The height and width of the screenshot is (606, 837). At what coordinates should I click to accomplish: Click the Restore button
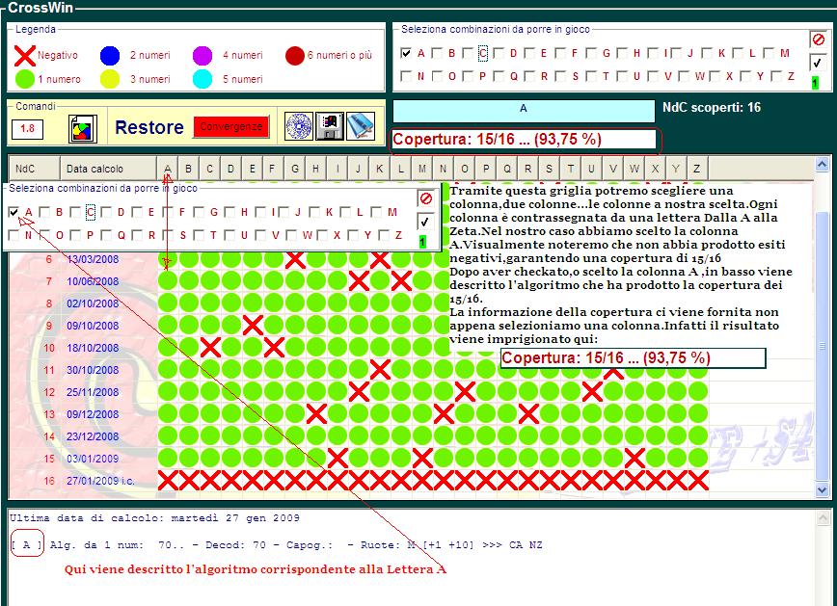[x=148, y=127]
